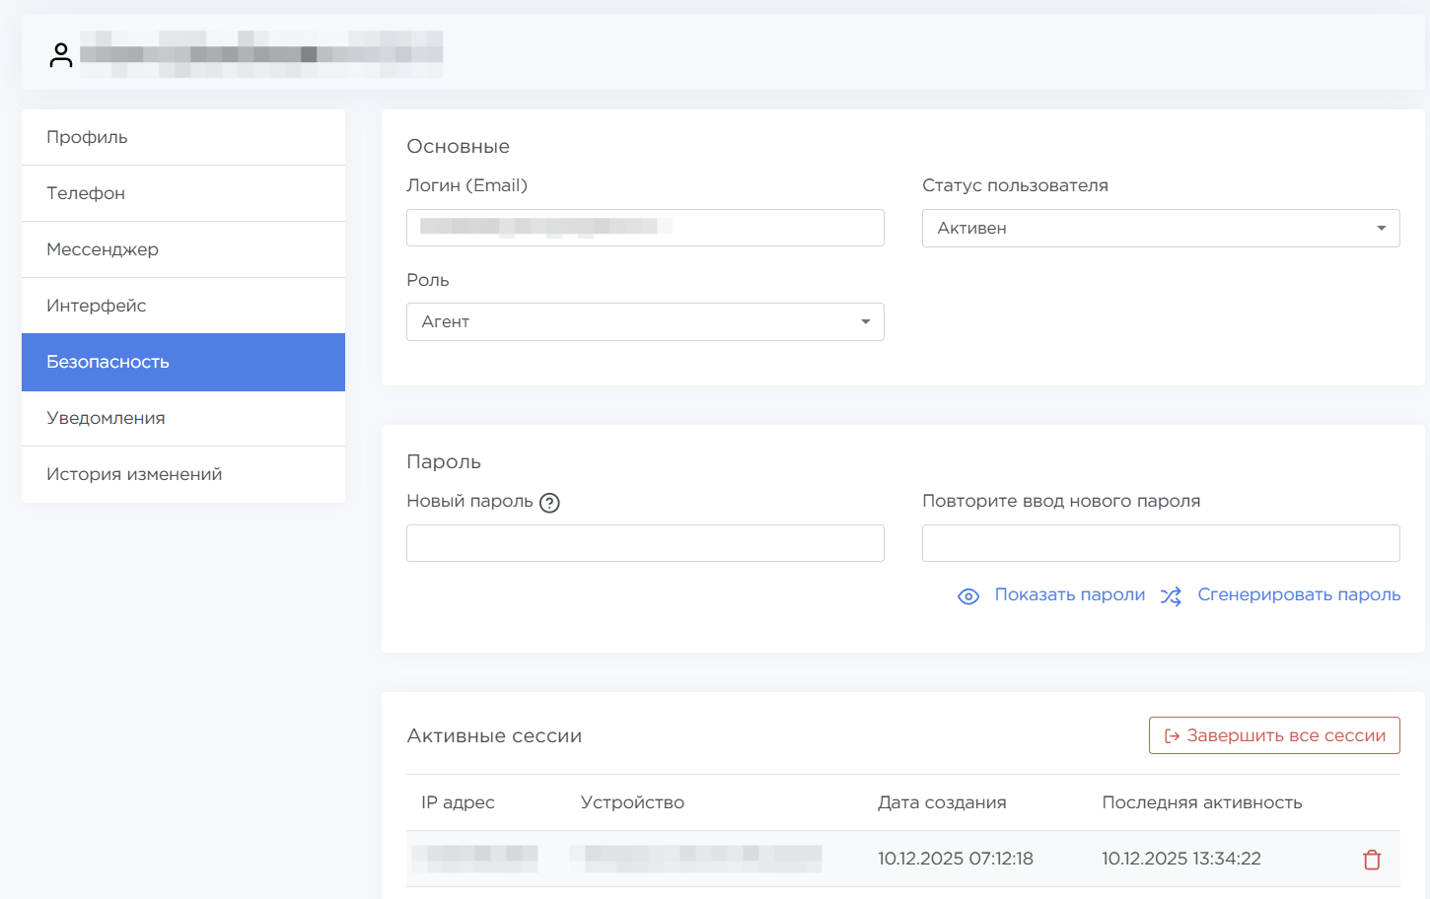Go to the Мессенджер settings
Screen dimensions: 1430x899
click(x=183, y=249)
